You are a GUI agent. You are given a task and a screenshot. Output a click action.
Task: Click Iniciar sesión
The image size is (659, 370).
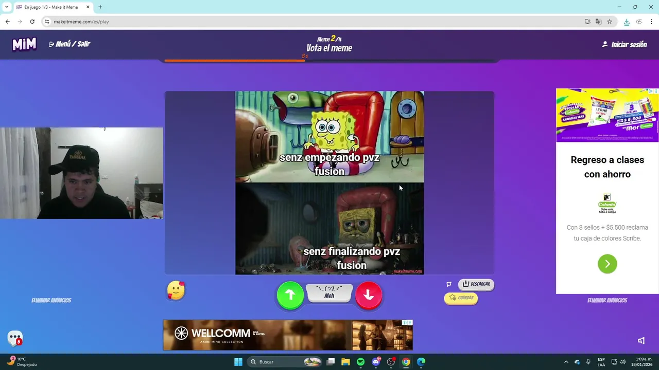pos(624,45)
